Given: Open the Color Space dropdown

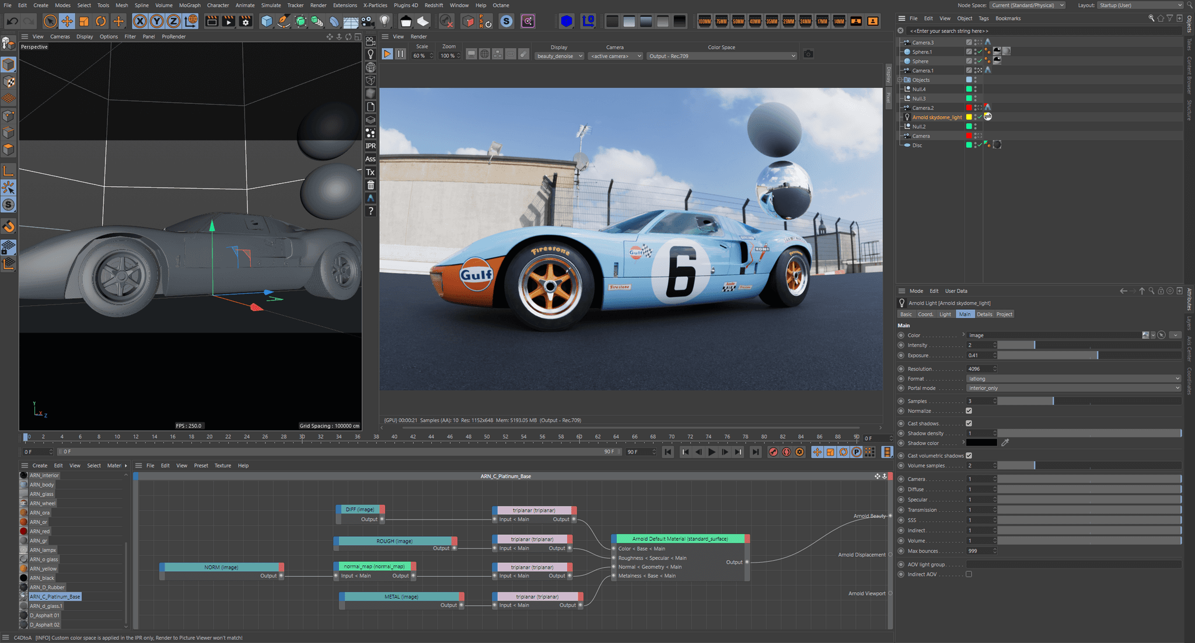Looking at the screenshot, I should (722, 55).
